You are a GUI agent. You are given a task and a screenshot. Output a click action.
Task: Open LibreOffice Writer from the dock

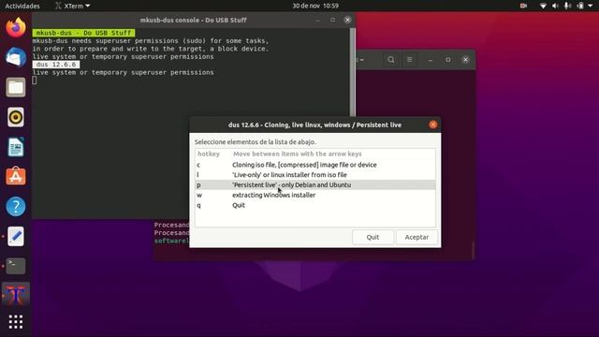[x=16, y=147]
